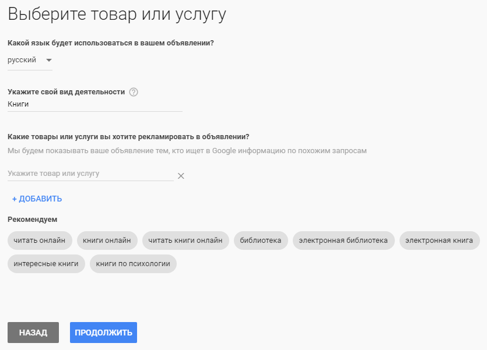Click the Выберите товар или услугу heading

(117, 14)
